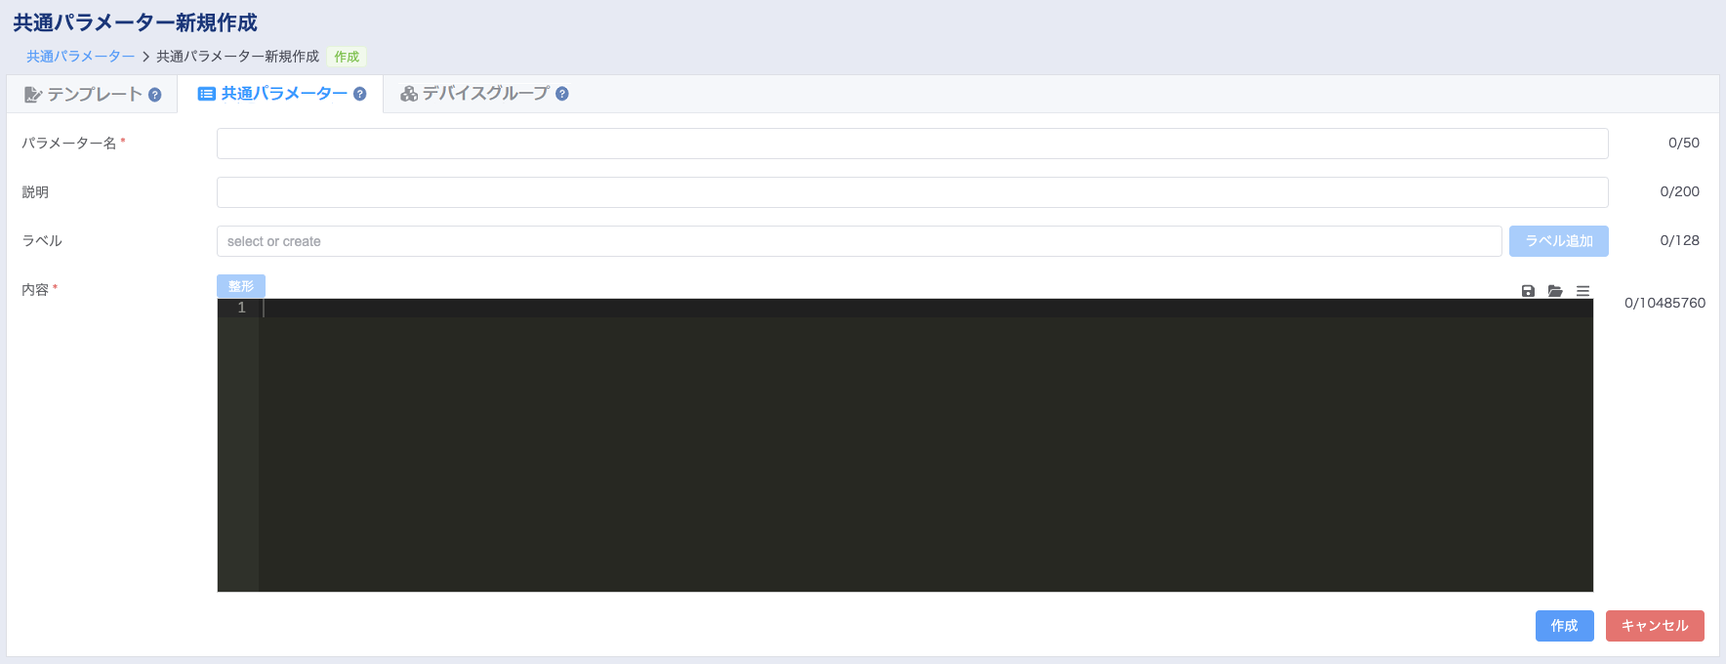Switch to the テンプレート tab
This screenshot has width=1726, height=664.
coord(92,95)
